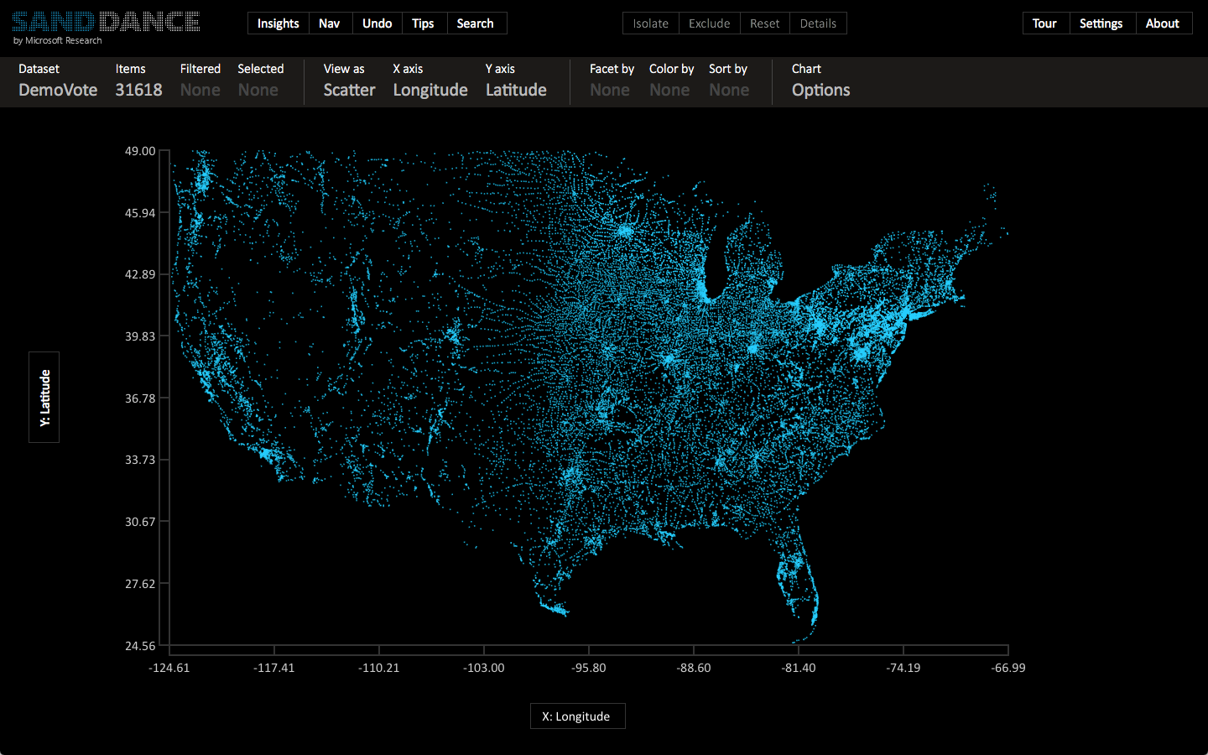Open the Details view
This screenshot has width=1208, height=755.
[x=818, y=23]
